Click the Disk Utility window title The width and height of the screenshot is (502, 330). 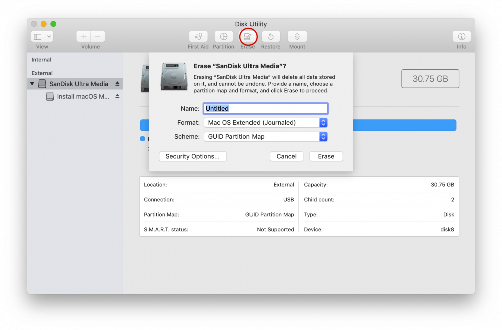[250, 24]
